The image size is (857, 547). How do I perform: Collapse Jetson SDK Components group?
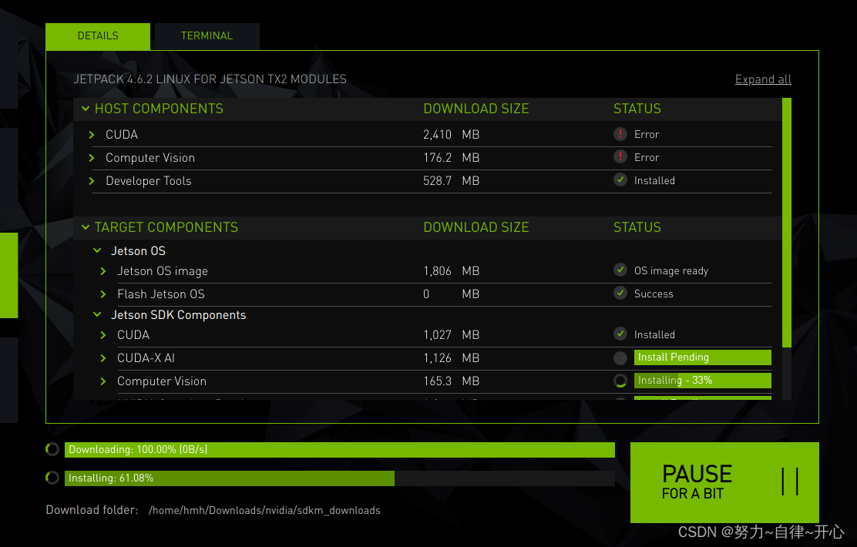tap(97, 315)
